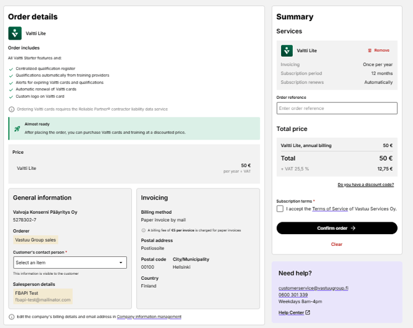The height and width of the screenshot is (328, 413).
Task: Click the city value Helsinki
Action: [181, 267]
